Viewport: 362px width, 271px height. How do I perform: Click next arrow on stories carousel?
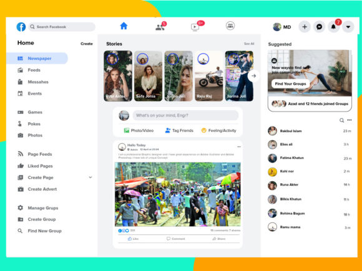(x=253, y=76)
